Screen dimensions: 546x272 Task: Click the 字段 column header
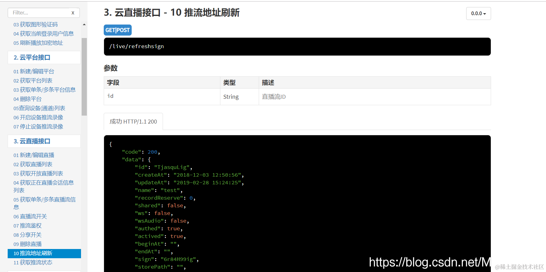pyautogui.click(x=162, y=82)
